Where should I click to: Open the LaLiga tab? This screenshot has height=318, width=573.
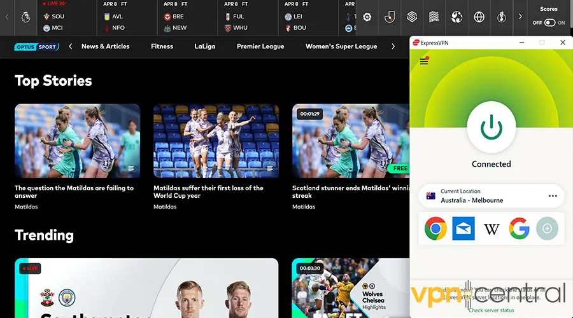[x=204, y=46]
